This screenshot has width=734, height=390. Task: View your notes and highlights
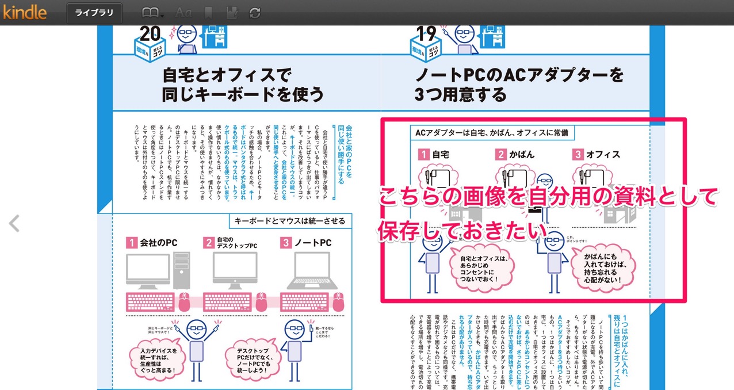231,12
